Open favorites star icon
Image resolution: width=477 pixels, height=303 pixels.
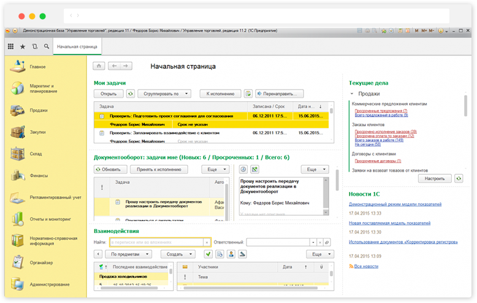[23, 46]
